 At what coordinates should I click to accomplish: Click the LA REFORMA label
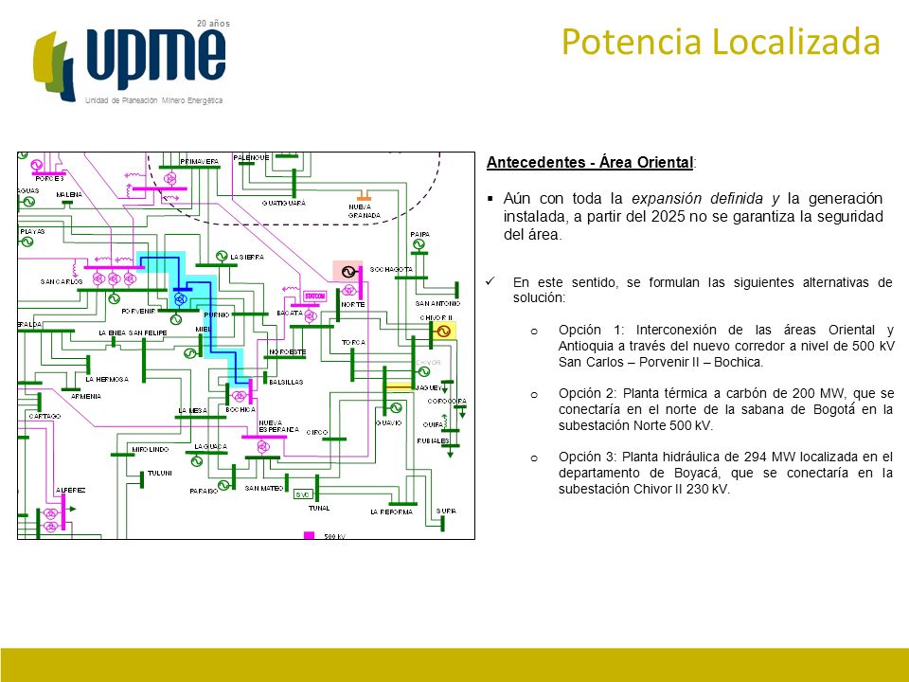point(391,512)
